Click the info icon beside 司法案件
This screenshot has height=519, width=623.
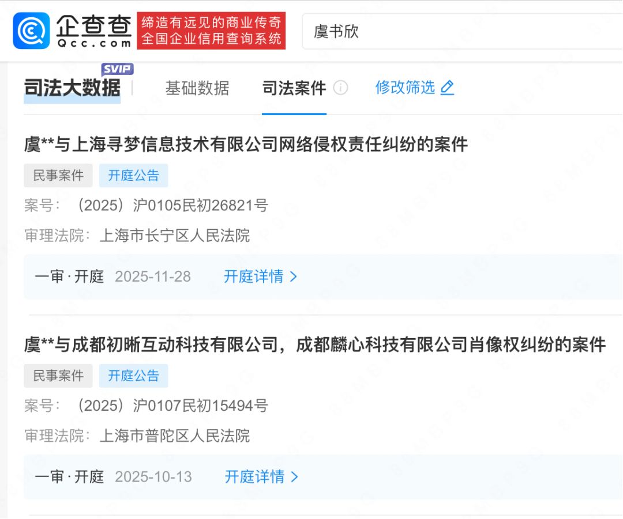(x=340, y=88)
